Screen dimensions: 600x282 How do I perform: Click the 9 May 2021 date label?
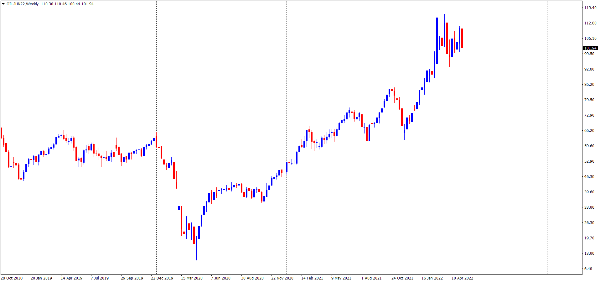click(341, 278)
